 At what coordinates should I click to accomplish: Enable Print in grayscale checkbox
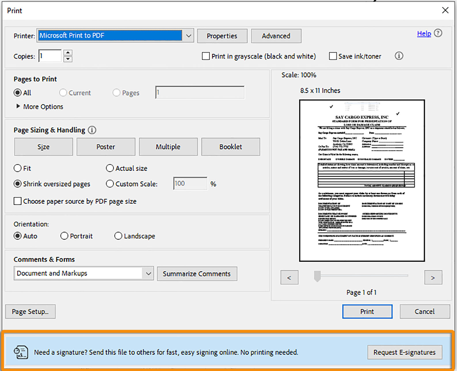(x=206, y=56)
